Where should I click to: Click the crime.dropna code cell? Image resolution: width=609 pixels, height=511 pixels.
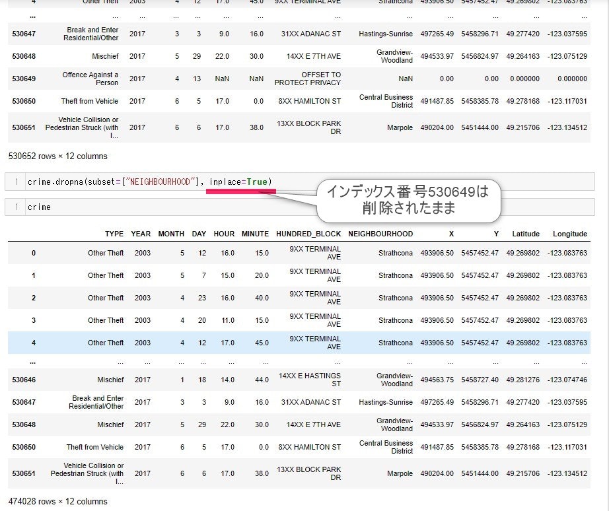click(x=299, y=182)
